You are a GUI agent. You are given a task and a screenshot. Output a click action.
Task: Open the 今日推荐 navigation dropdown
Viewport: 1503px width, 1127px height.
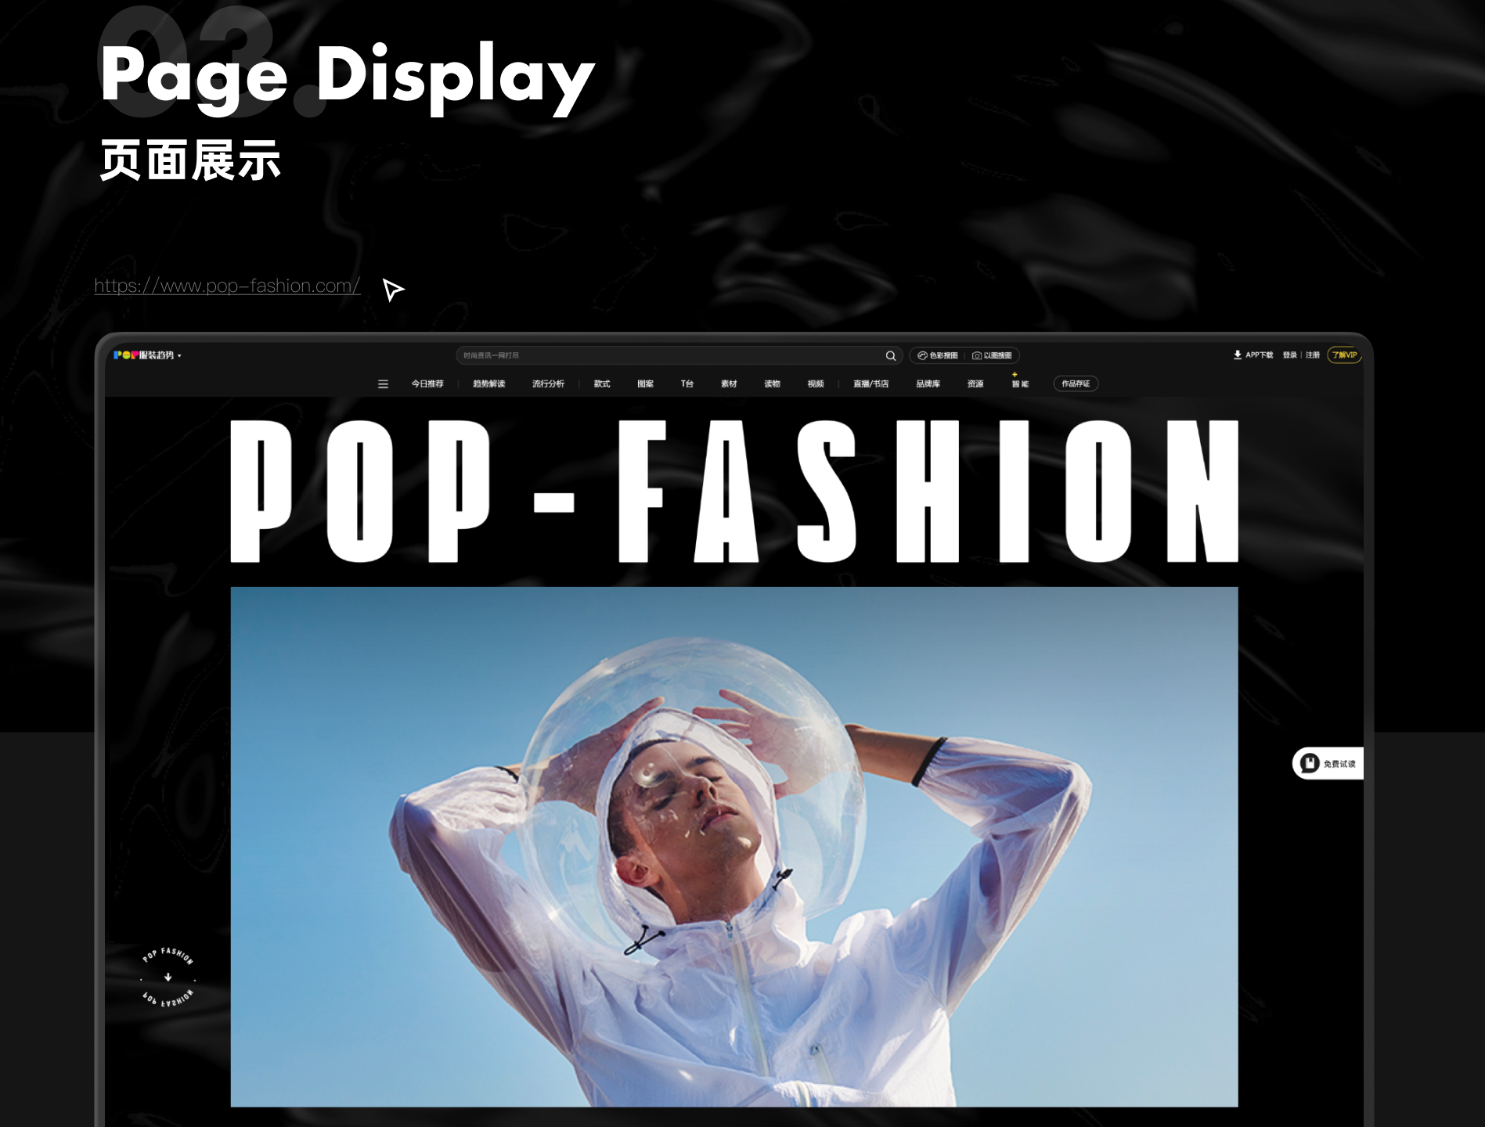point(427,383)
